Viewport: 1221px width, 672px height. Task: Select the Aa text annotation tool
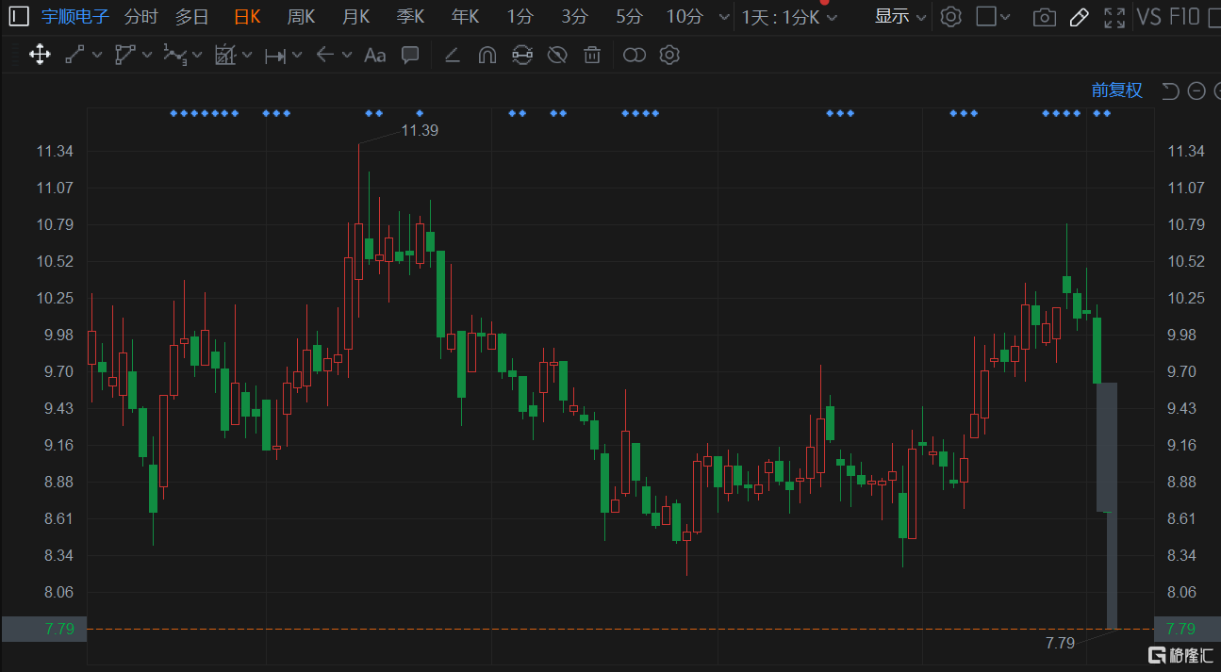(374, 55)
